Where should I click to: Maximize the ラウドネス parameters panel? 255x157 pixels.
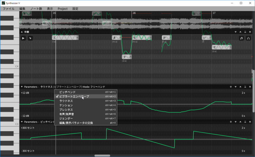pos(245,87)
